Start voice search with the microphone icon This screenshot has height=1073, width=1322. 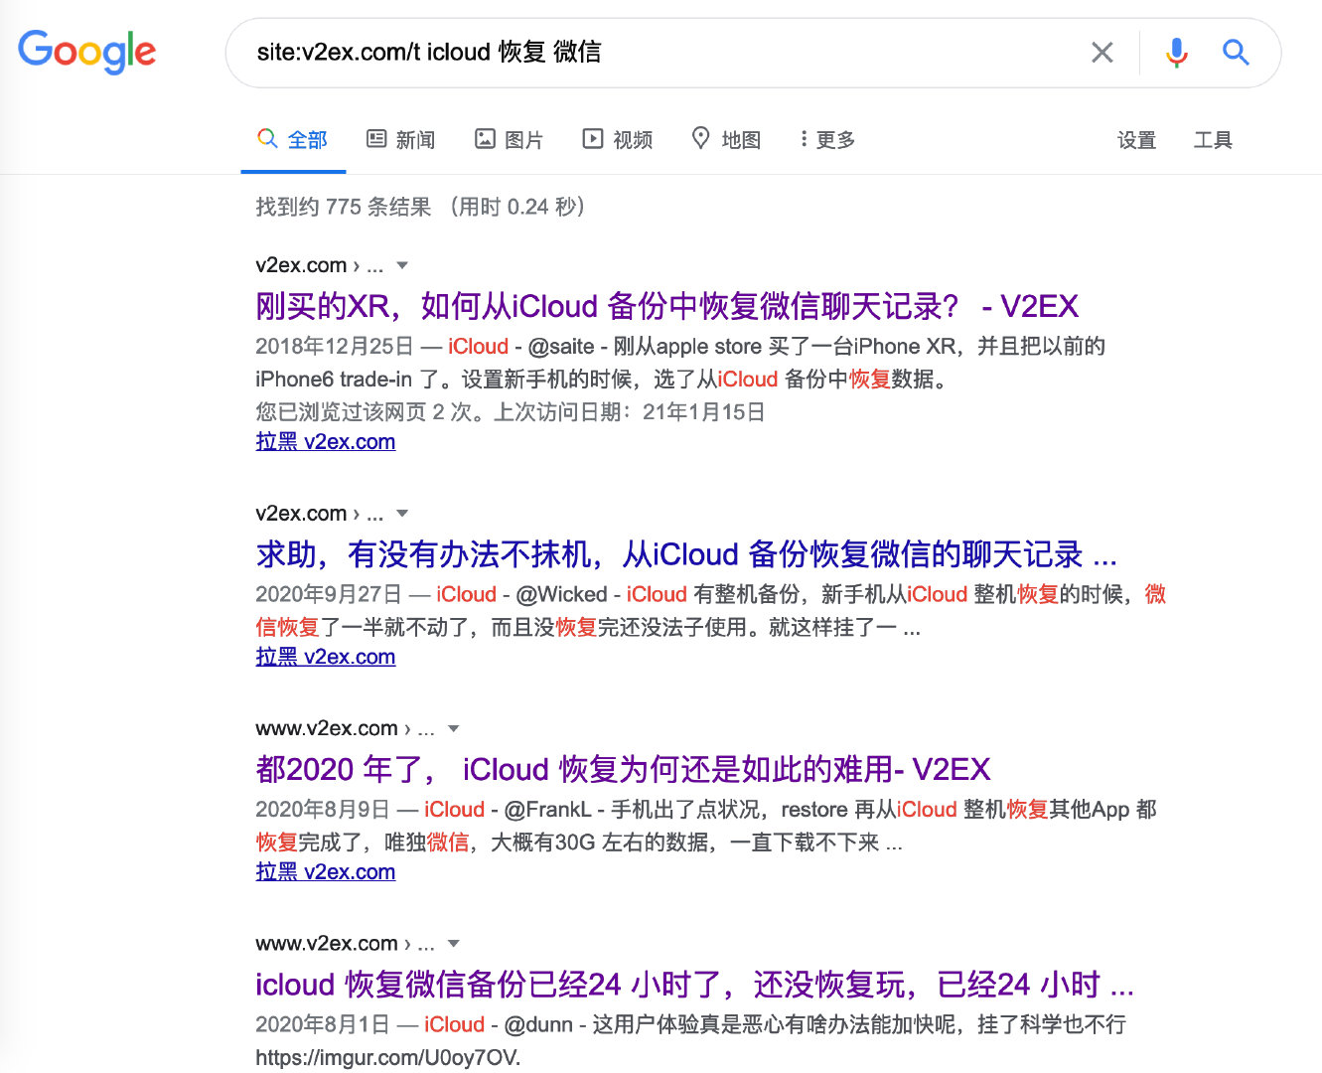1177,53
